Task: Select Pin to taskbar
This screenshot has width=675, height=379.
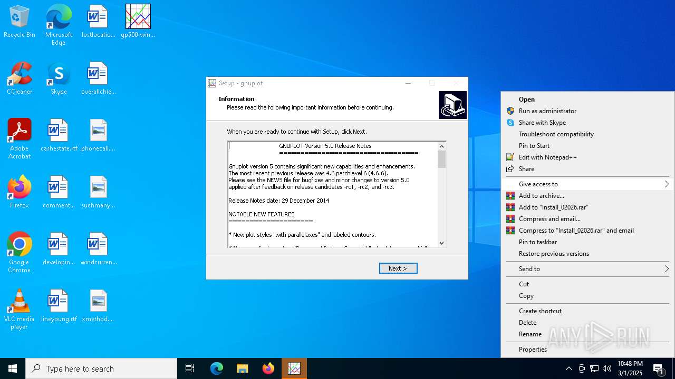Action: pyautogui.click(x=587, y=242)
